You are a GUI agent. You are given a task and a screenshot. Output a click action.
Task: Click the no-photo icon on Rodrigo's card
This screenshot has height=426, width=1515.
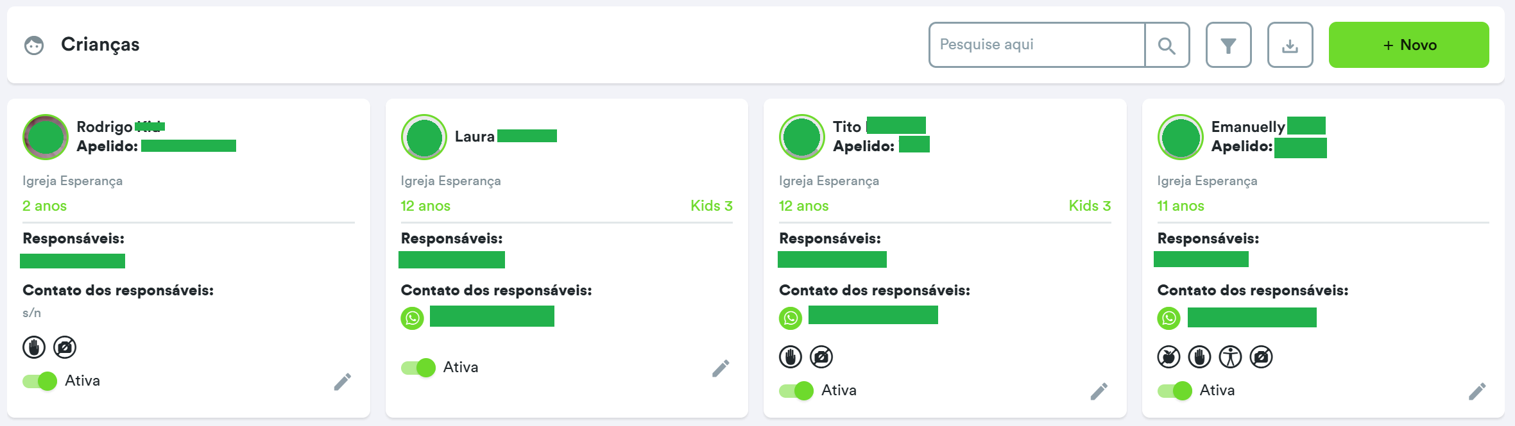click(65, 347)
